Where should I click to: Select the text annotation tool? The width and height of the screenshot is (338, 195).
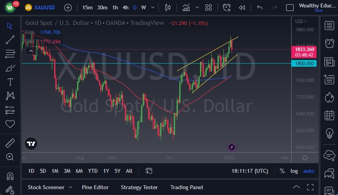(x=10, y=82)
